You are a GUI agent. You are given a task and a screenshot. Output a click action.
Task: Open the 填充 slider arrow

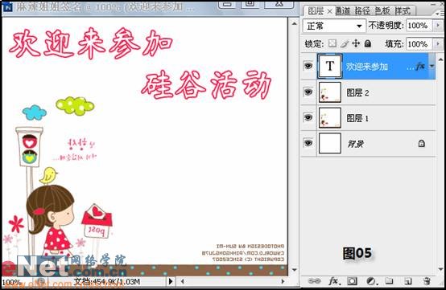pos(438,44)
